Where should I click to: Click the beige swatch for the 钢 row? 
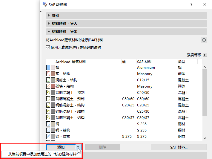coord(53,124)
